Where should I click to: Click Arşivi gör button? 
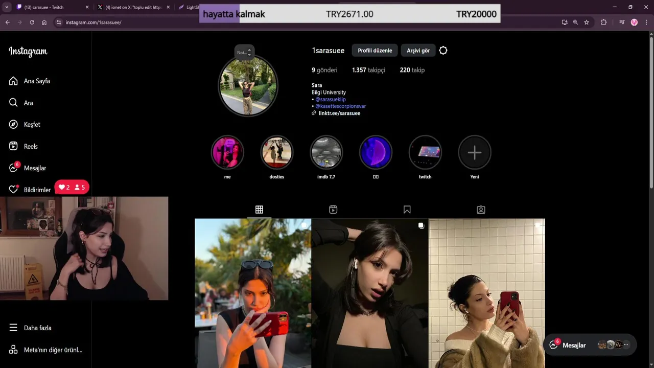(x=418, y=51)
